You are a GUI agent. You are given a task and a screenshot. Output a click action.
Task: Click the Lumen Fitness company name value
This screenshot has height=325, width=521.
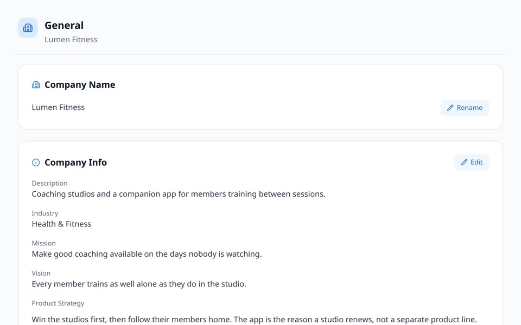58,107
